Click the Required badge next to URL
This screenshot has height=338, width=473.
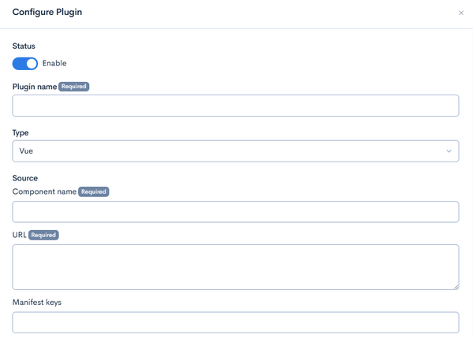pos(43,235)
